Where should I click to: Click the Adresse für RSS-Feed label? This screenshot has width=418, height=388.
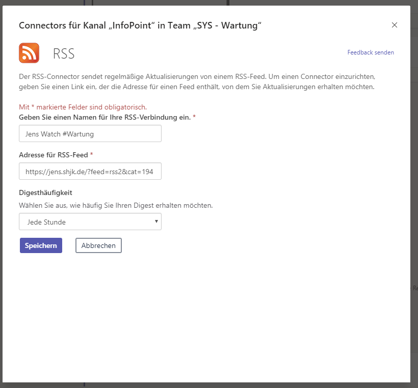[x=54, y=155]
